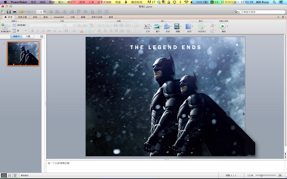287x179 pixels.
Task: Insert a shape using the shapes icon
Action: tap(167, 26)
